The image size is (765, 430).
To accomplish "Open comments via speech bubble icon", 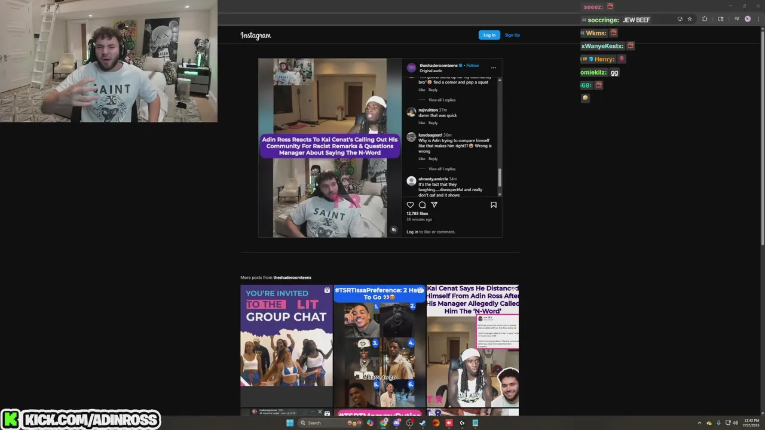I will [x=422, y=205].
